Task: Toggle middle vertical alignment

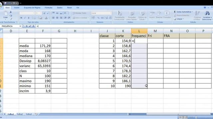Action: [x=57, y=13]
